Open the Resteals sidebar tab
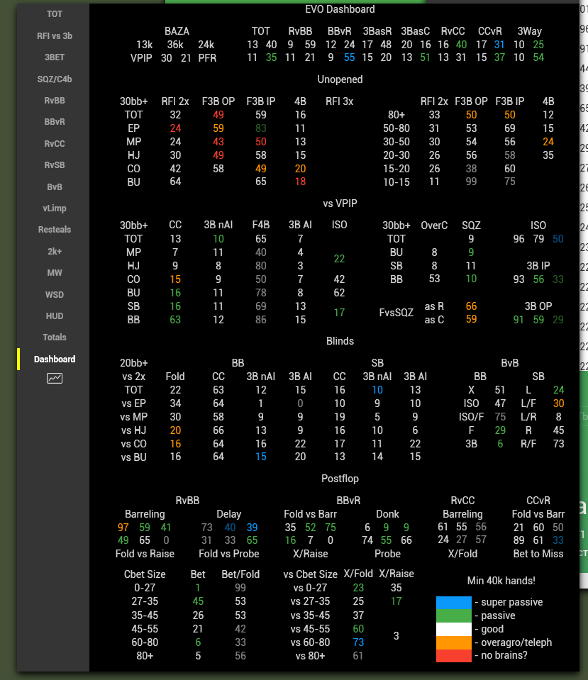 tap(54, 230)
